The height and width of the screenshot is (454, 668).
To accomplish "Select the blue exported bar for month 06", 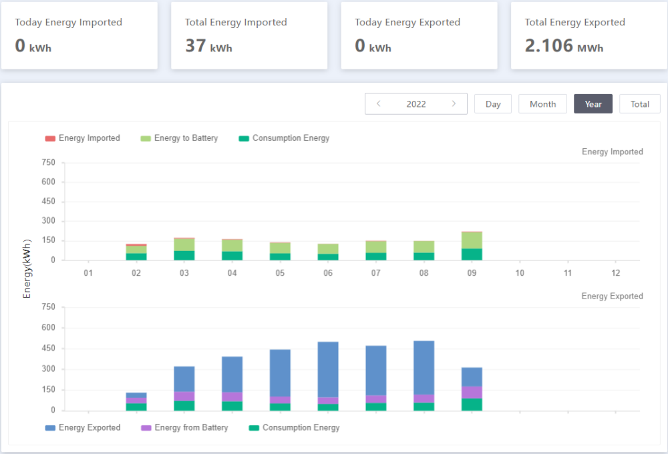I will click(x=328, y=370).
